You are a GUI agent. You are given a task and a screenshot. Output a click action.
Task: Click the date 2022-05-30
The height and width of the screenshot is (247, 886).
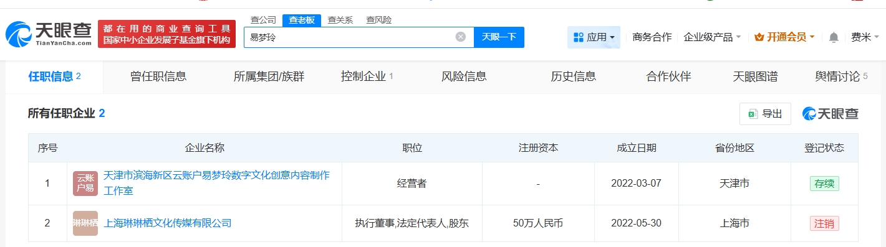point(636,223)
